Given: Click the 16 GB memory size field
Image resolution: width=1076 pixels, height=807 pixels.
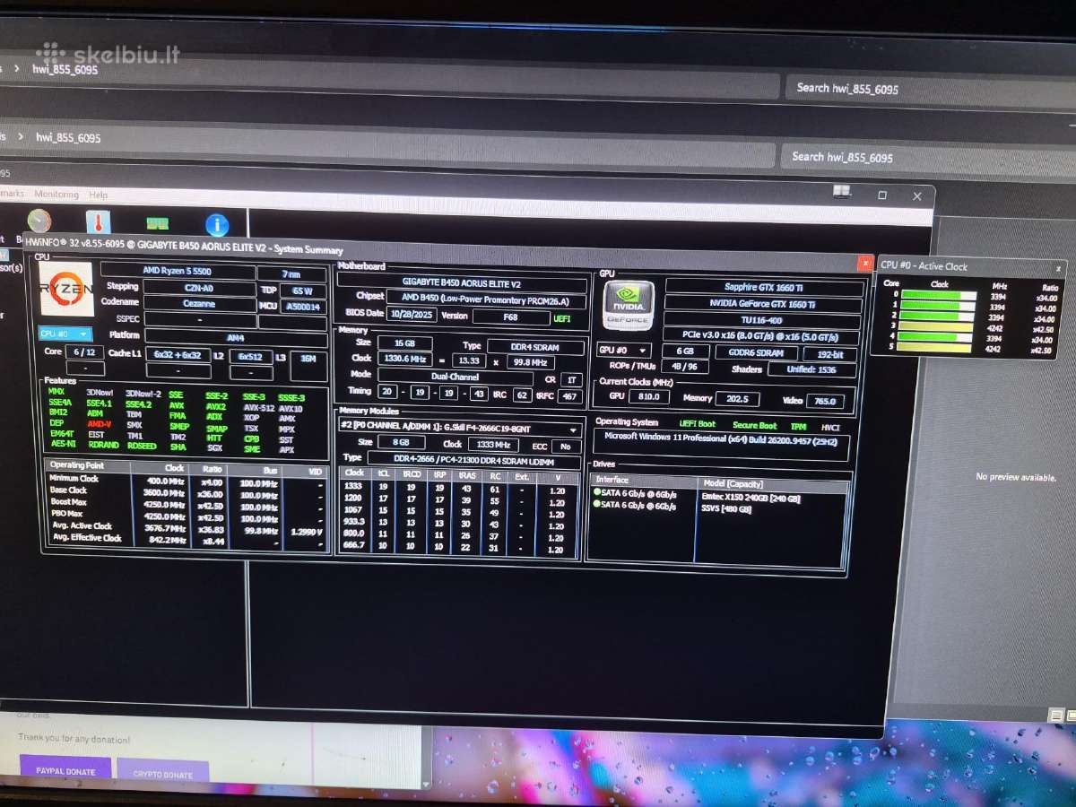Looking at the screenshot, I should click(405, 343).
